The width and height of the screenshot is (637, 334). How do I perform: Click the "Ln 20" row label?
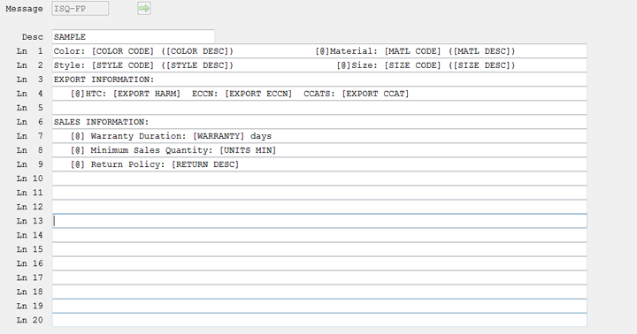click(30, 320)
